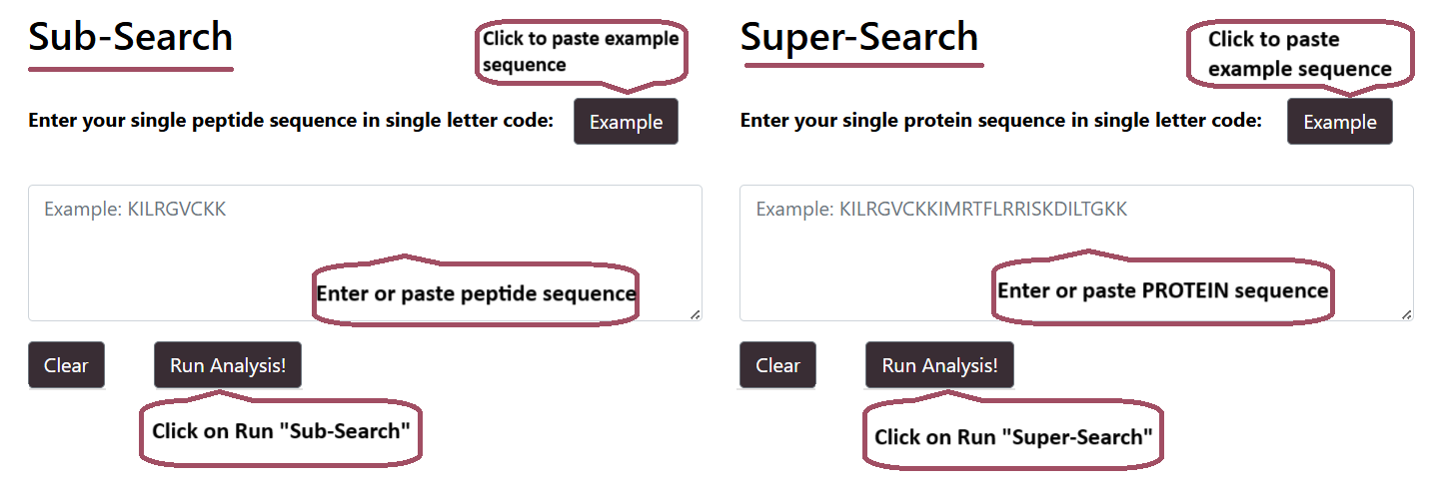Click the single protein sequence instruction label
Image resolution: width=1438 pixels, height=493 pixels.
tap(1000, 121)
